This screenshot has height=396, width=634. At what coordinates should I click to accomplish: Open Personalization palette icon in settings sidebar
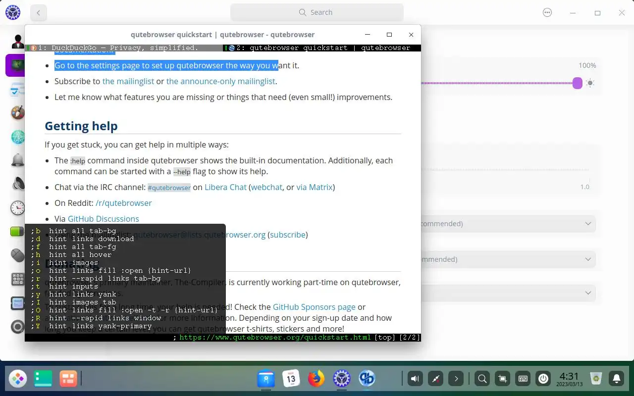point(18,113)
